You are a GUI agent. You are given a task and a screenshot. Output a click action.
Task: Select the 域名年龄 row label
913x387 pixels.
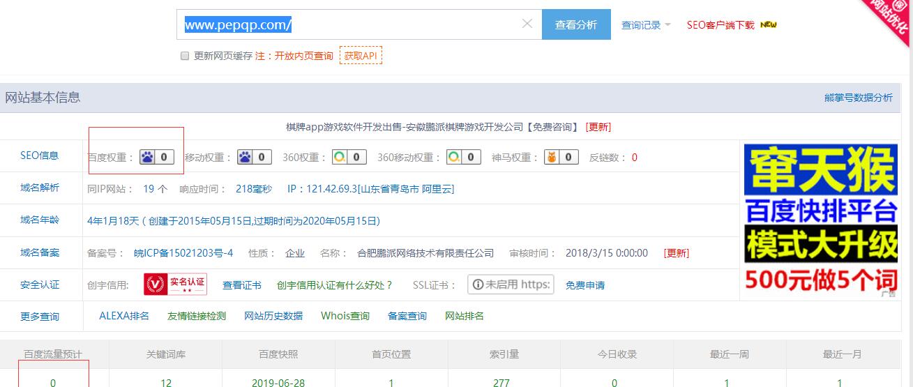40,220
